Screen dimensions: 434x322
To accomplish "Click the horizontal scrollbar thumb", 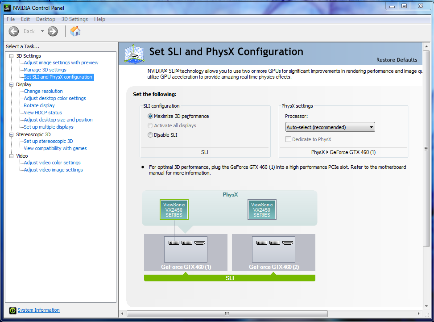I will click(x=227, y=314).
